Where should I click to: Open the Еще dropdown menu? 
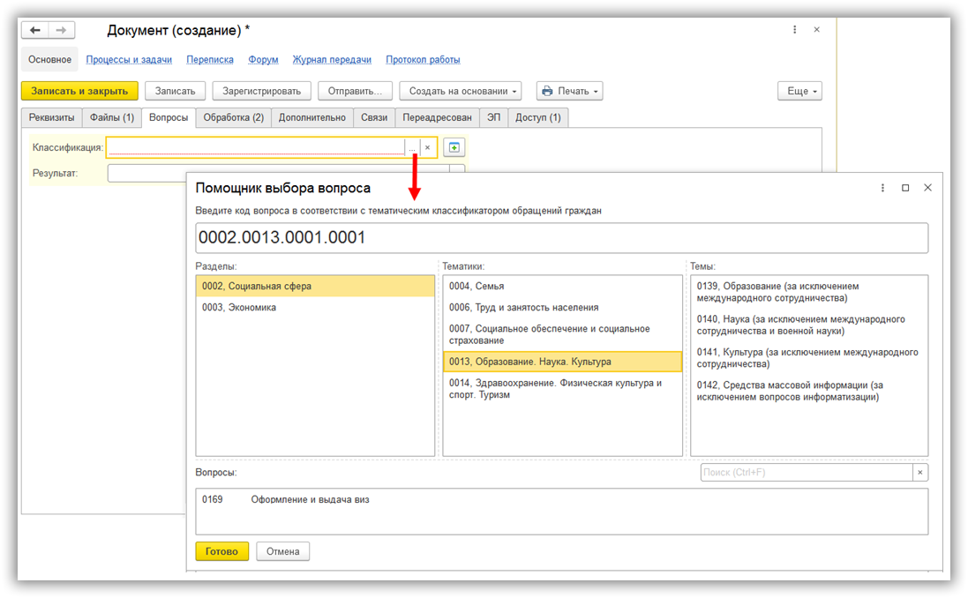(799, 91)
